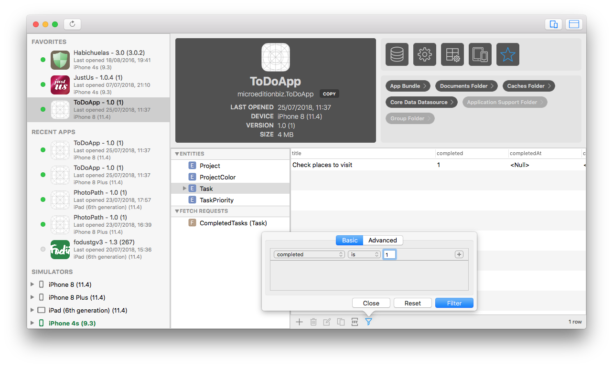Switch to the Advanced filter tab
Image resolution: width=613 pixels, height=367 pixels.
[x=382, y=240]
